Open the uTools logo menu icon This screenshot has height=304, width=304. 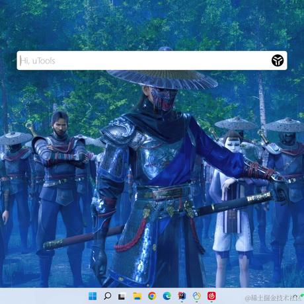pyautogui.click(x=278, y=61)
